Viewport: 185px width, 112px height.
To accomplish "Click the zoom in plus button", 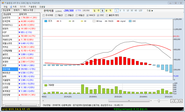I will (x=172, y=101).
